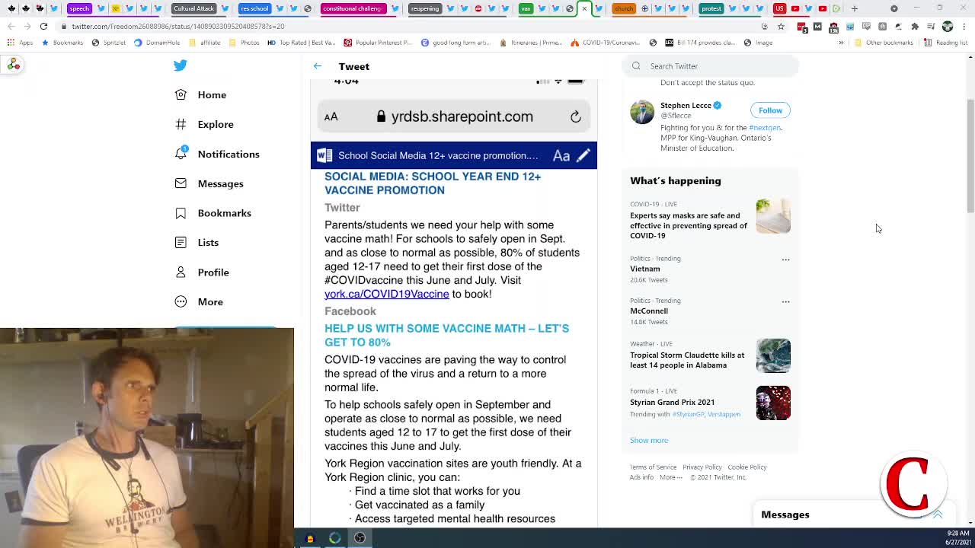The height and width of the screenshot is (548, 975).
Task: Open the McConnell trending topic
Action: pos(649,311)
